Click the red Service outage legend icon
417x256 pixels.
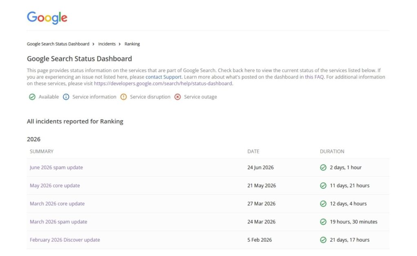(178, 97)
